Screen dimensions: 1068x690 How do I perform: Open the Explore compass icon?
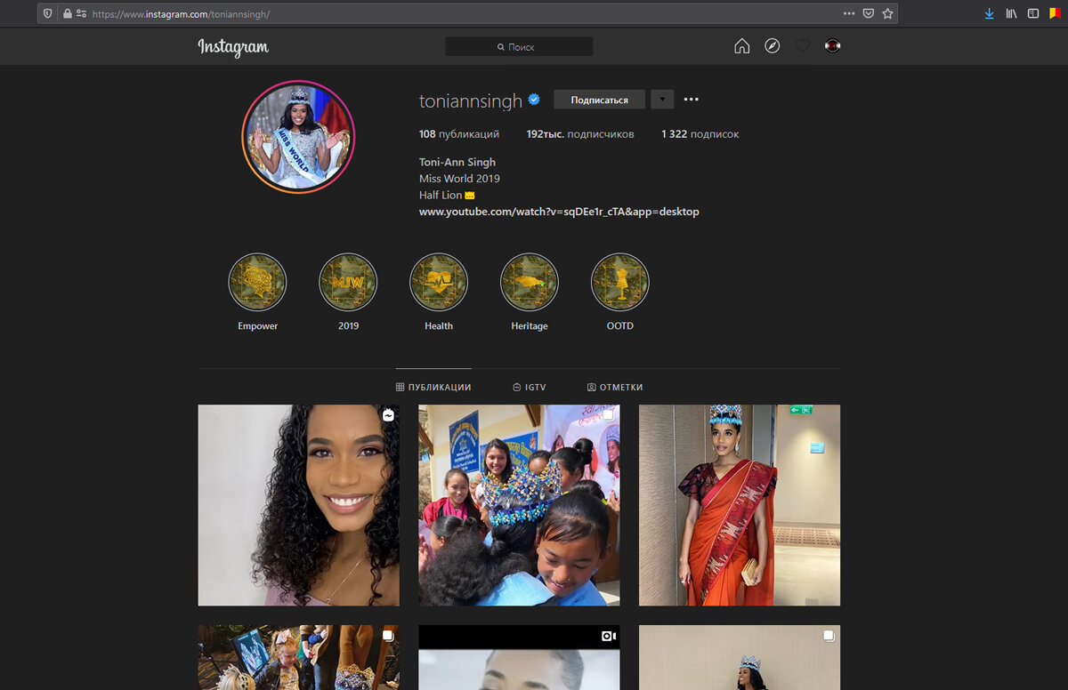tap(772, 46)
